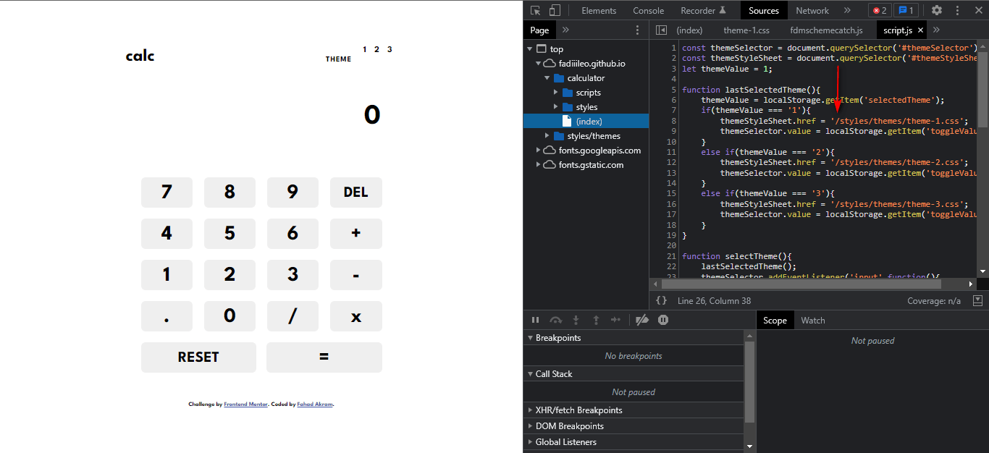Expand the scripts folder
The height and width of the screenshot is (453, 989).
tap(556, 93)
